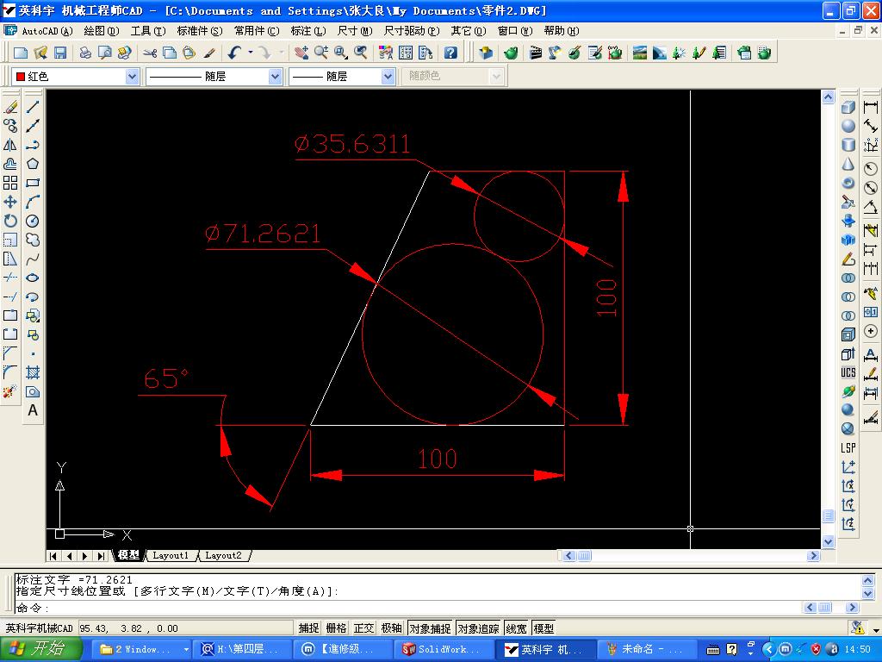Click the red color swatch in color box
Image resolution: width=882 pixels, height=662 pixels.
[x=21, y=77]
